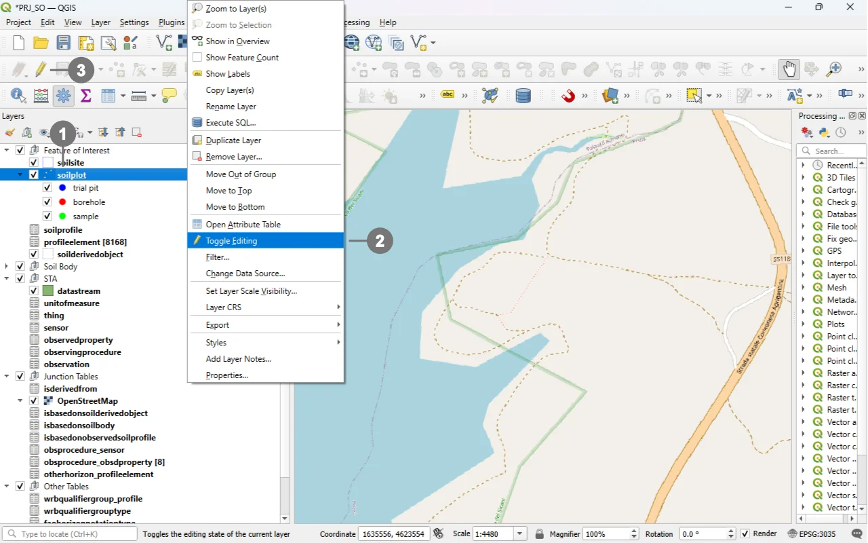Click the blue trial pit symbol swatch

pyautogui.click(x=62, y=188)
